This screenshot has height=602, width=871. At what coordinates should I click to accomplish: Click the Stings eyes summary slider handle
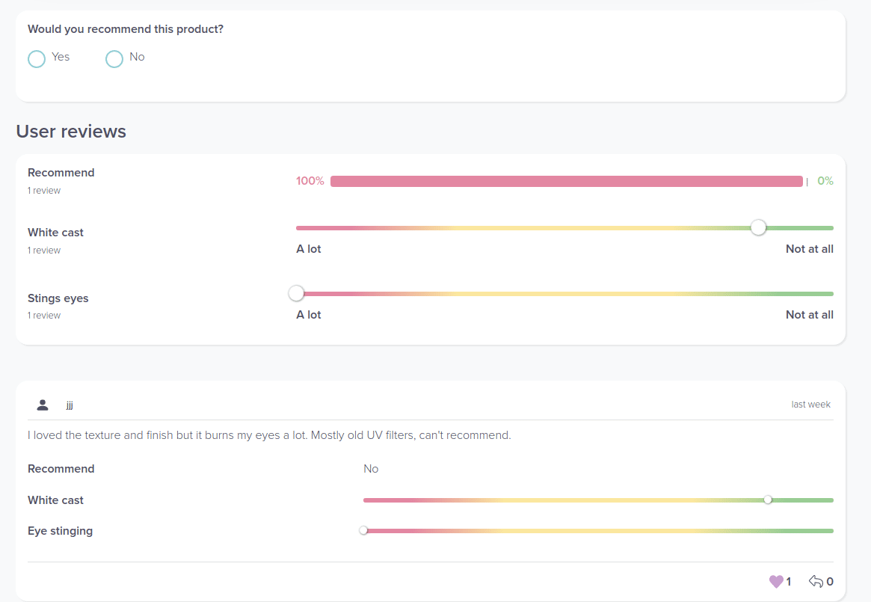pos(297,293)
